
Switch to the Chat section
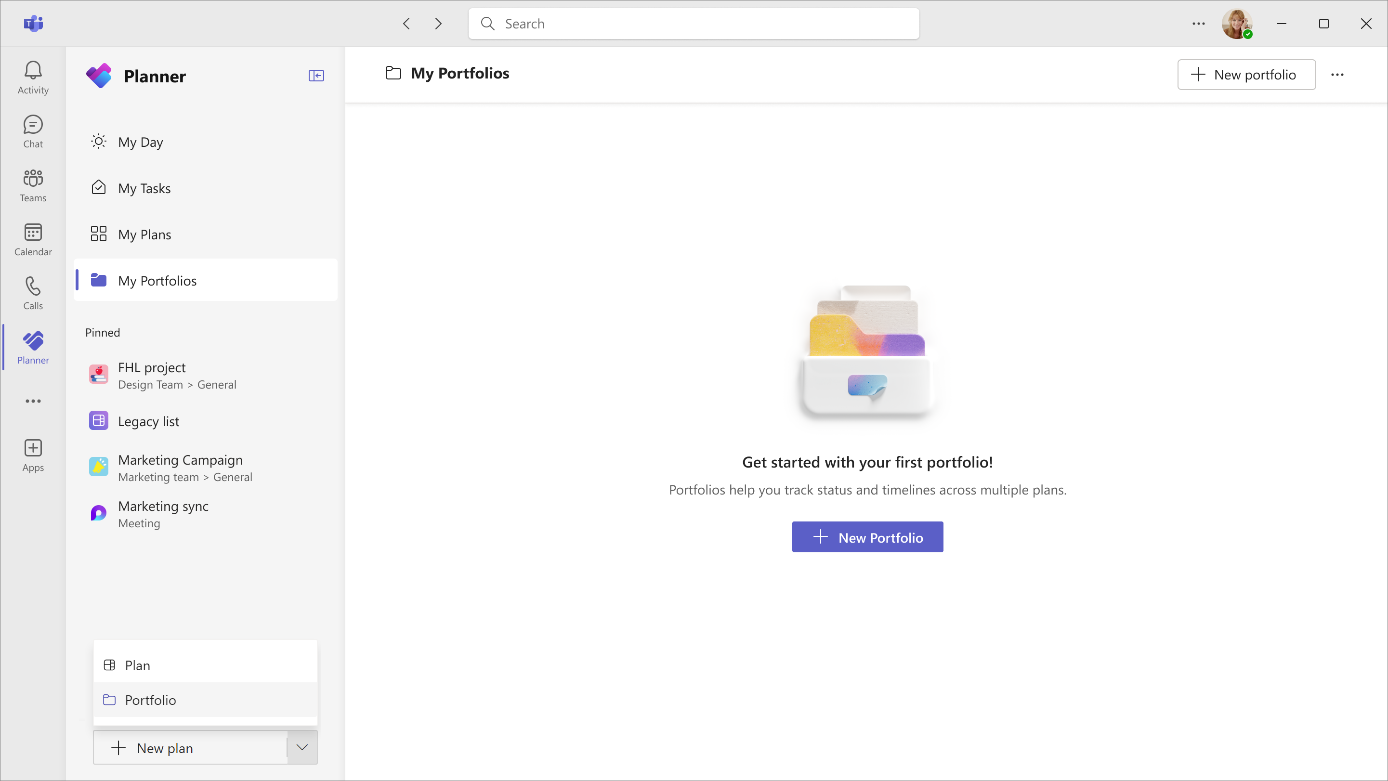pyautogui.click(x=33, y=131)
